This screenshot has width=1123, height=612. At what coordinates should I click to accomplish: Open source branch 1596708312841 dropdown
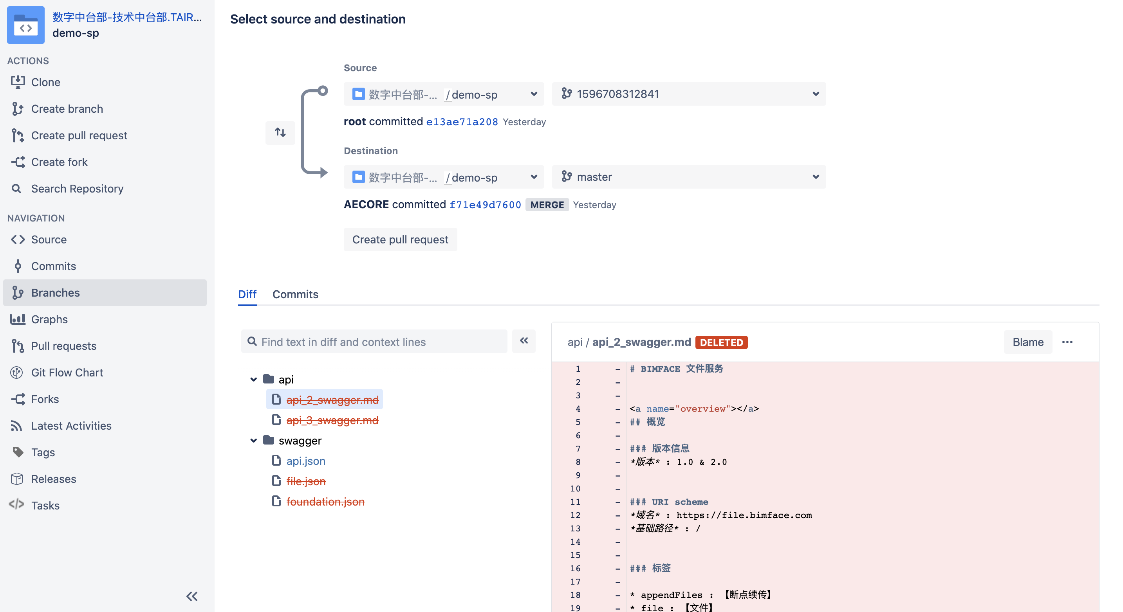tap(688, 94)
